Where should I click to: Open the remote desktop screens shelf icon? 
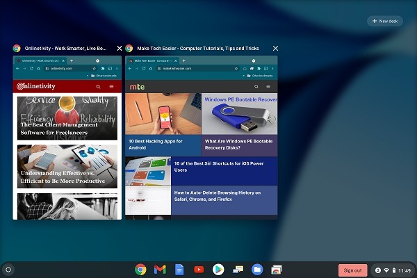pos(238,270)
